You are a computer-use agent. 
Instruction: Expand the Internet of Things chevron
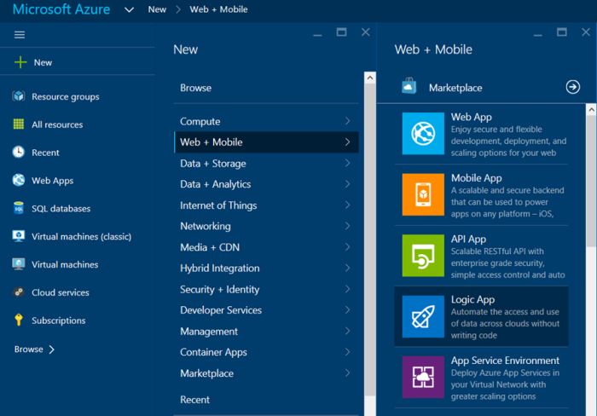(x=347, y=205)
